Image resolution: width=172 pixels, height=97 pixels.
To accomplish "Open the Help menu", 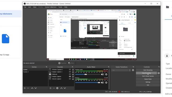I will [x=66, y=7].
